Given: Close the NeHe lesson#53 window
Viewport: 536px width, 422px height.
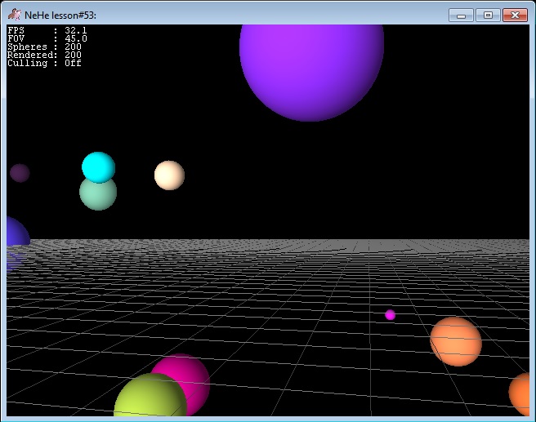Looking at the screenshot, I should click(514, 15).
